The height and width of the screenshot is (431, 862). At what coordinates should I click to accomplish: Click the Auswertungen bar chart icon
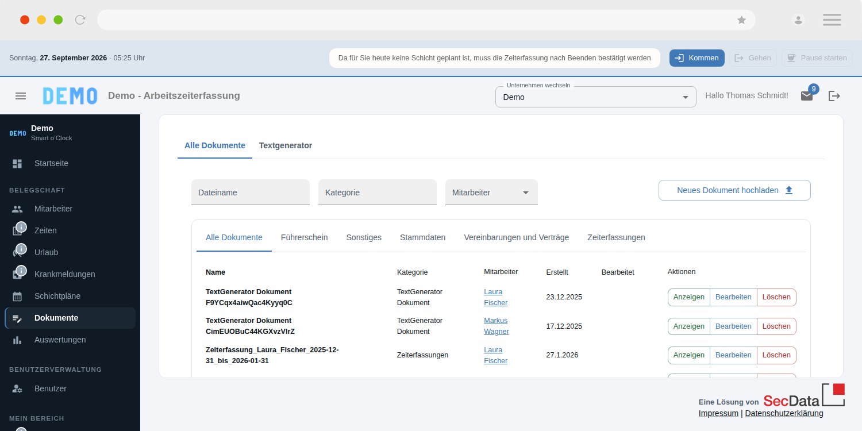(x=17, y=340)
